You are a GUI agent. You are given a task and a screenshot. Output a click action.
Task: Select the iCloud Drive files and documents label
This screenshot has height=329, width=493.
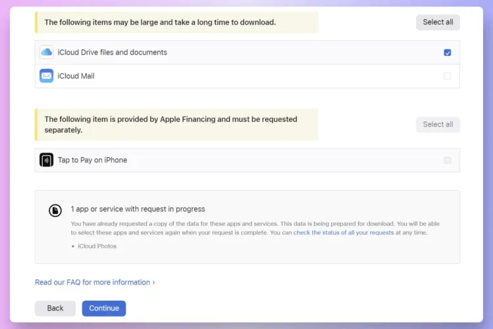click(x=113, y=53)
